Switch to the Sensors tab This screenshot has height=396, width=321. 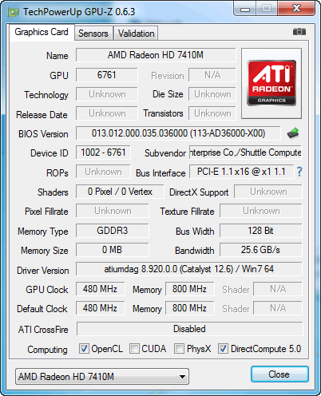(x=93, y=34)
